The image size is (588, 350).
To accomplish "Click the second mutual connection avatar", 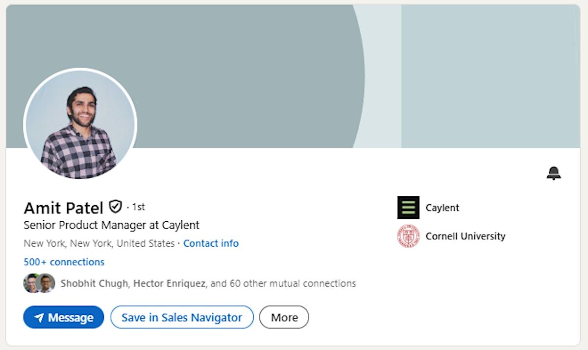I will 46,283.
